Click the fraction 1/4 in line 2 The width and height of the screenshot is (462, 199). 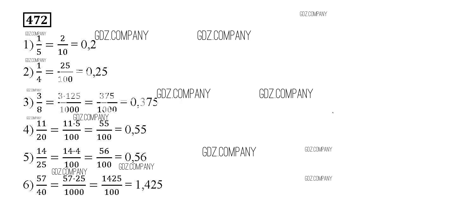coord(39,72)
